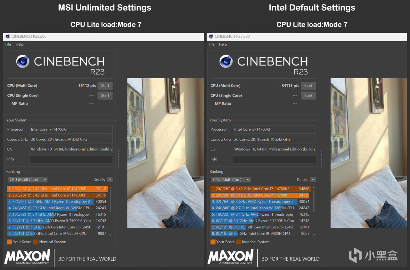Click the orange Your Score swatch in MSI Unlimited window
Image resolution: width=410 pixels, height=270 pixels.
[10, 242]
